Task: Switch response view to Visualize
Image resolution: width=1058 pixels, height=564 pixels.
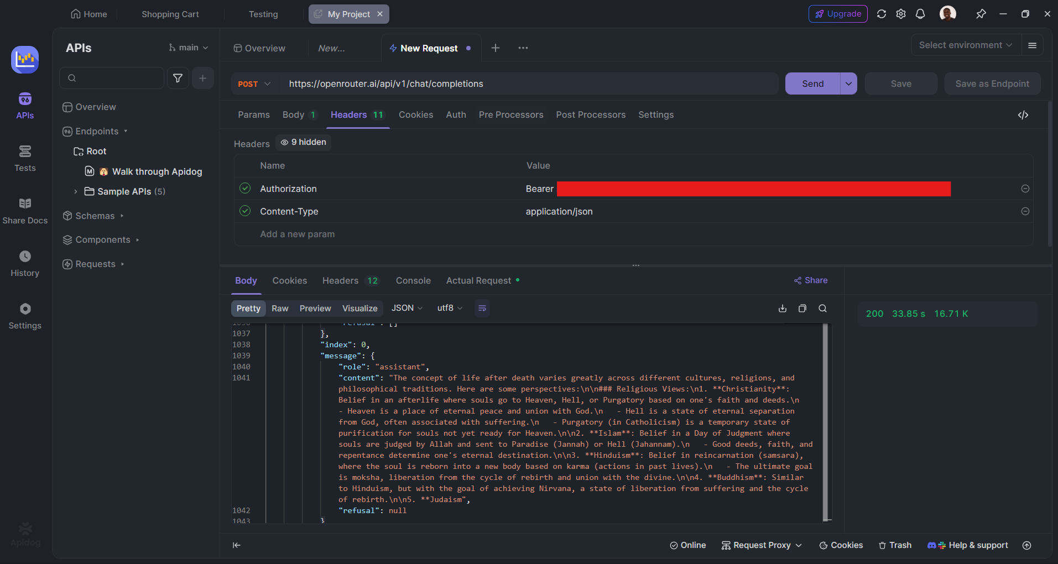Action: coord(359,309)
